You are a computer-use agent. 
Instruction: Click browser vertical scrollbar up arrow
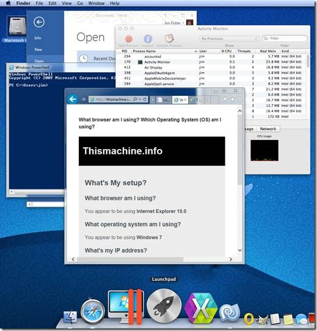pos(239,111)
